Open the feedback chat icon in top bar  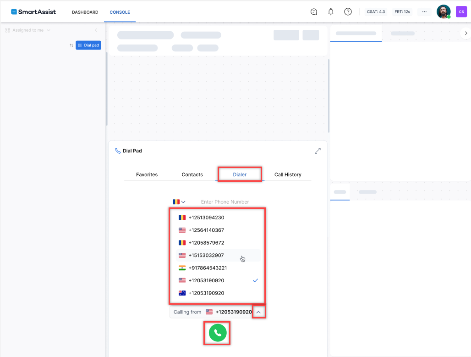point(313,11)
